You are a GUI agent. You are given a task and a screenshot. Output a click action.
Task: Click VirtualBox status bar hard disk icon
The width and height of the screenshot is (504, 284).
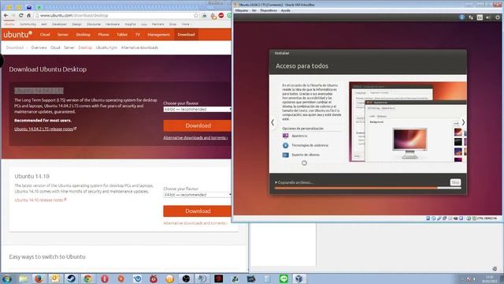[x=428, y=219]
